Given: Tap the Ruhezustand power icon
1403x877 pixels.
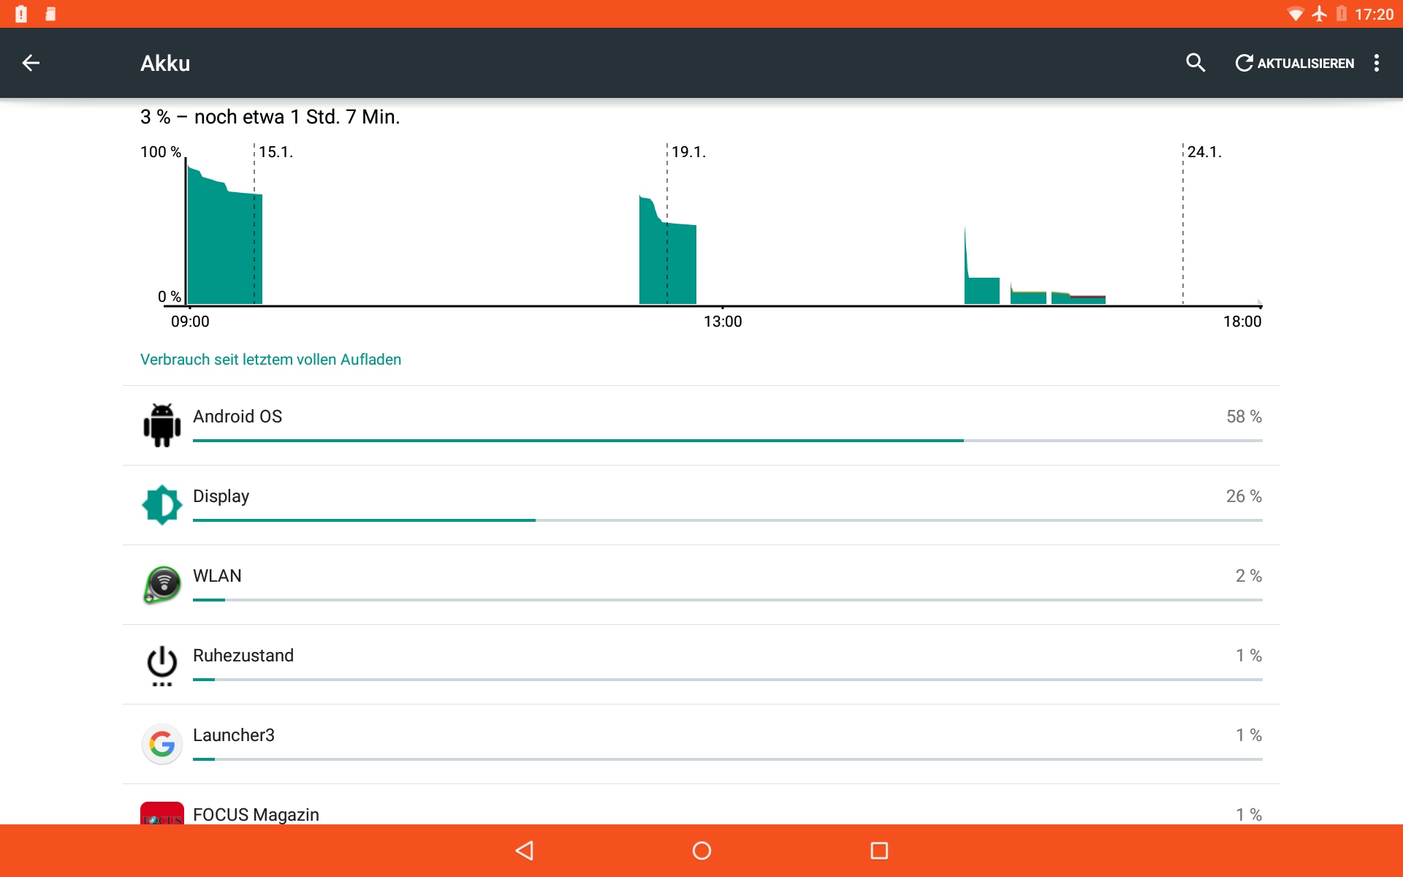Looking at the screenshot, I should tap(161, 664).
